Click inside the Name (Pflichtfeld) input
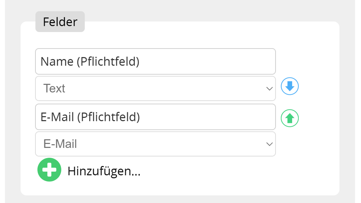 coord(155,61)
